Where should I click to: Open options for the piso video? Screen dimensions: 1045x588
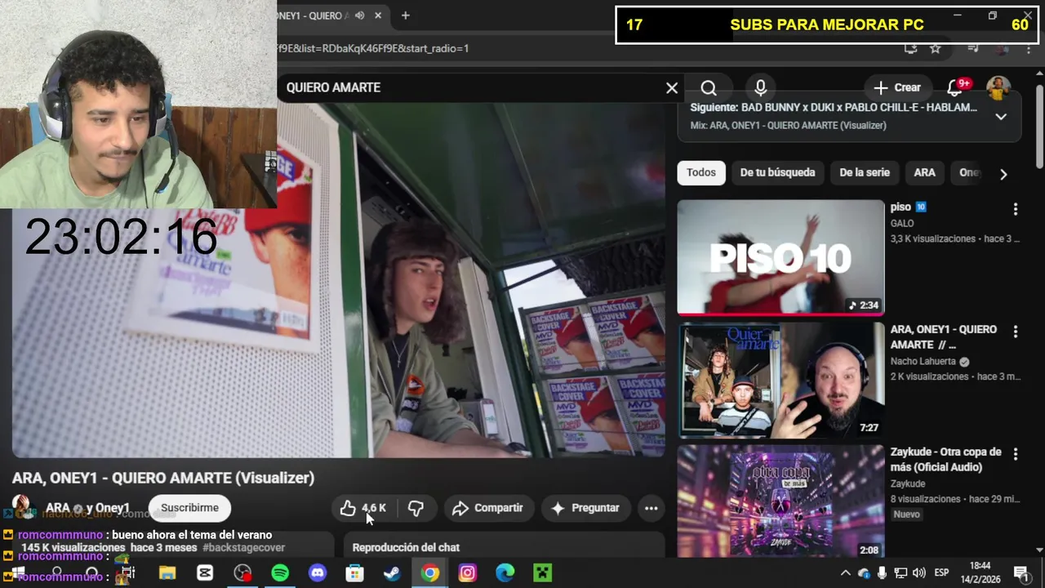click(1016, 209)
